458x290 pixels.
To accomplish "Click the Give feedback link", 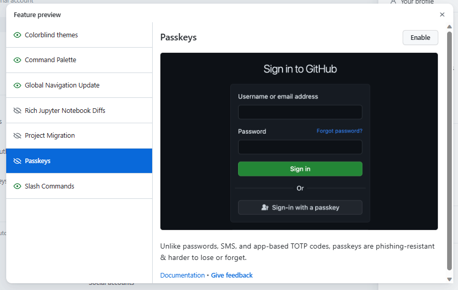I will pos(232,275).
